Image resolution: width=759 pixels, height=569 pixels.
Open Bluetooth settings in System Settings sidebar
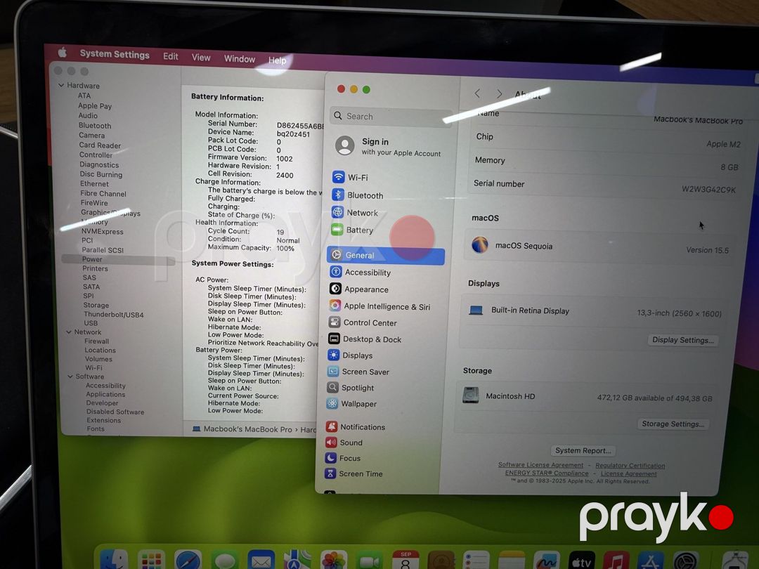click(357, 195)
